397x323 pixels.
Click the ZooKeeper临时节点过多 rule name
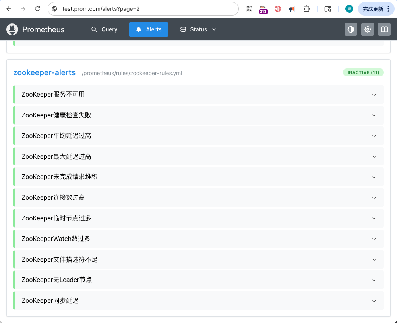(56, 218)
